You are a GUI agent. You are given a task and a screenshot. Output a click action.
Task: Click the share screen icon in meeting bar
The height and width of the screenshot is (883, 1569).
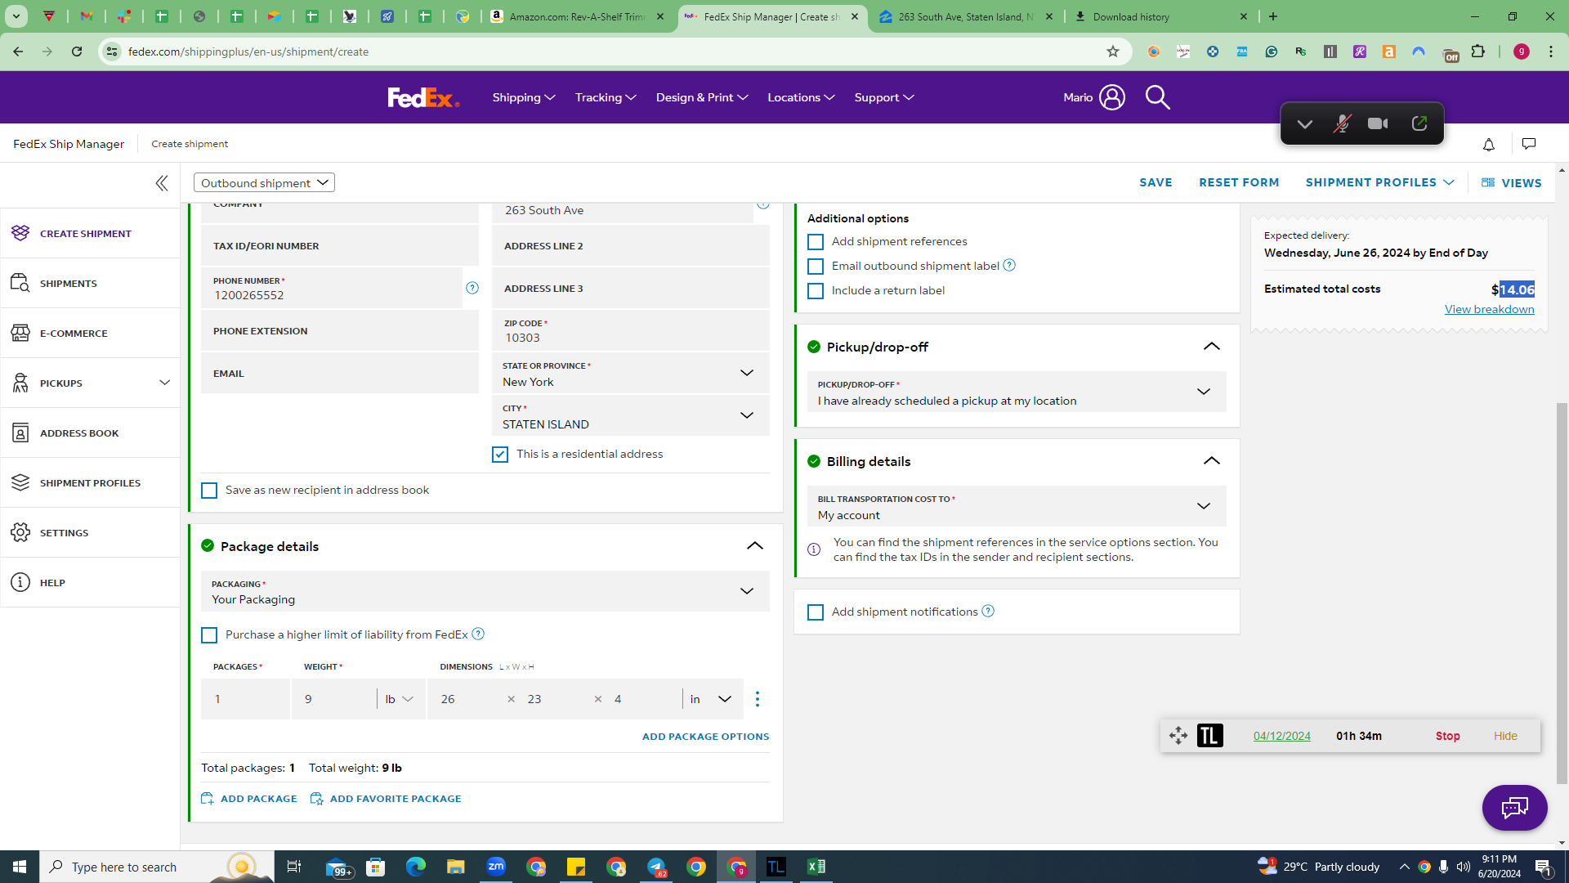(1419, 123)
